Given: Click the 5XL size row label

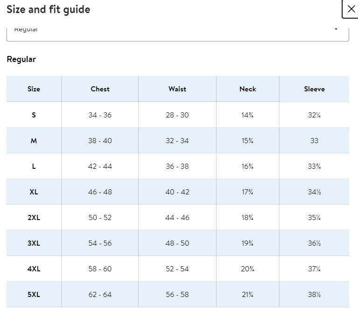Looking at the screenshot, I should pyautogui.click(x=34, y=295).
